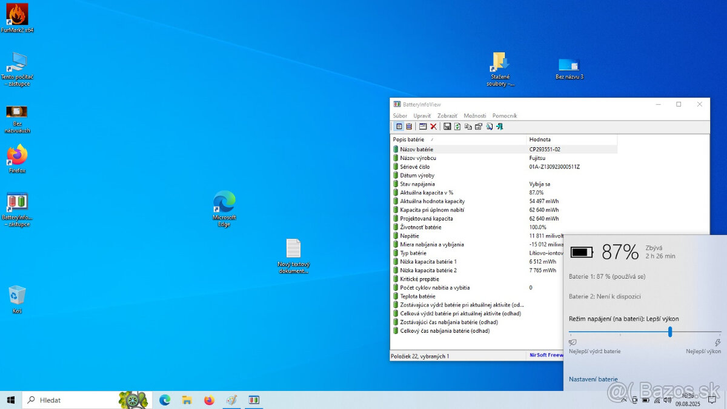The image size is (727, 409).
Task: Click the Find toolbar icon
Action: tap(489, 127)
